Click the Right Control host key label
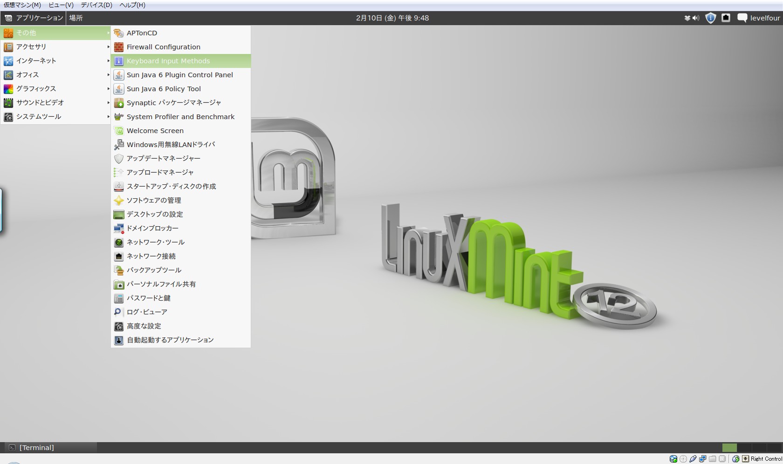783x464 pixels. (x=766, y=459)
